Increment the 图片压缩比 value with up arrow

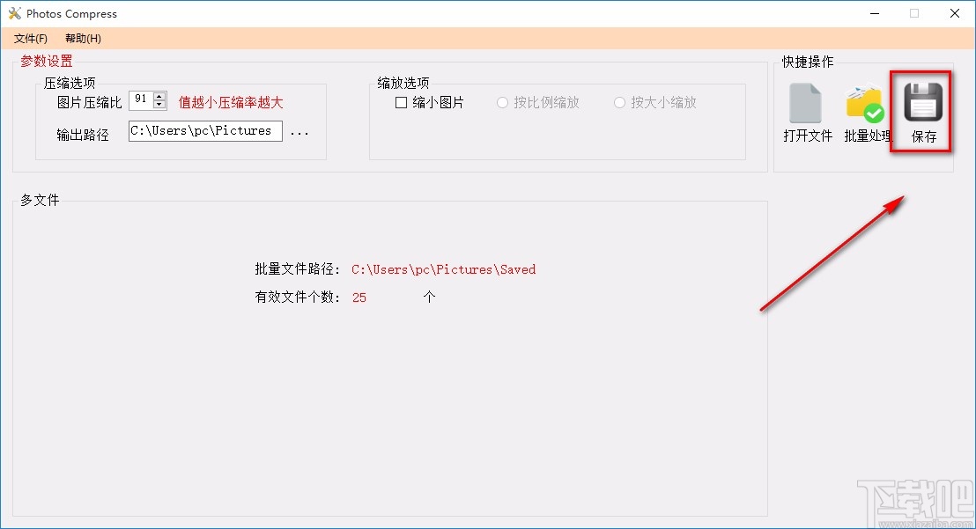(x=159, y=96)
